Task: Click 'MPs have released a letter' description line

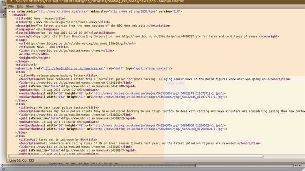Action: [155, 79]
